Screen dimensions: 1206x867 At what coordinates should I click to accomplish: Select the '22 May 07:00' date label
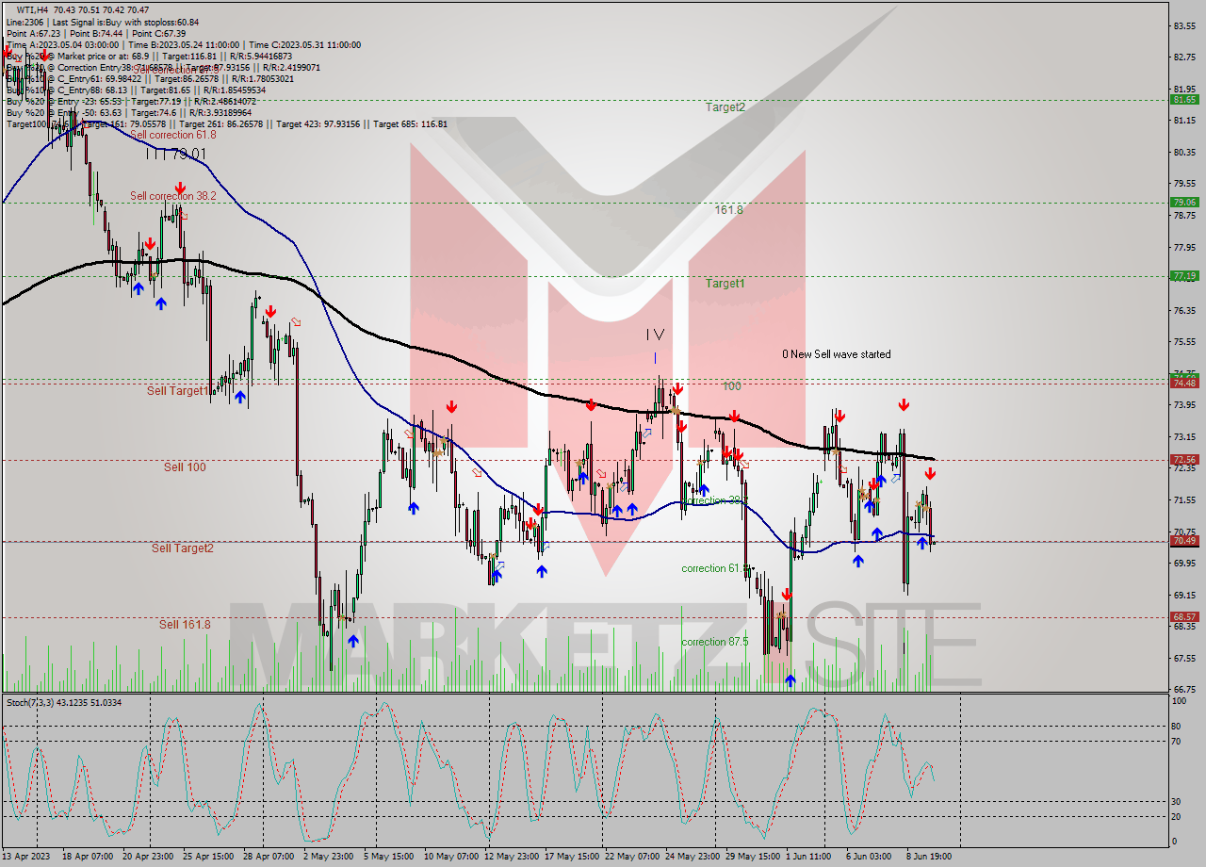click(x=630, y=858)
